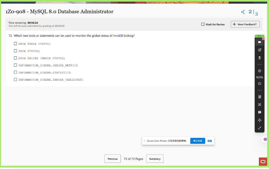This screenshot has width=269, height=169.
Task: Tick INFORMATION_SCHEMA.STATISTICS checkbox
Action: [15, 72]
